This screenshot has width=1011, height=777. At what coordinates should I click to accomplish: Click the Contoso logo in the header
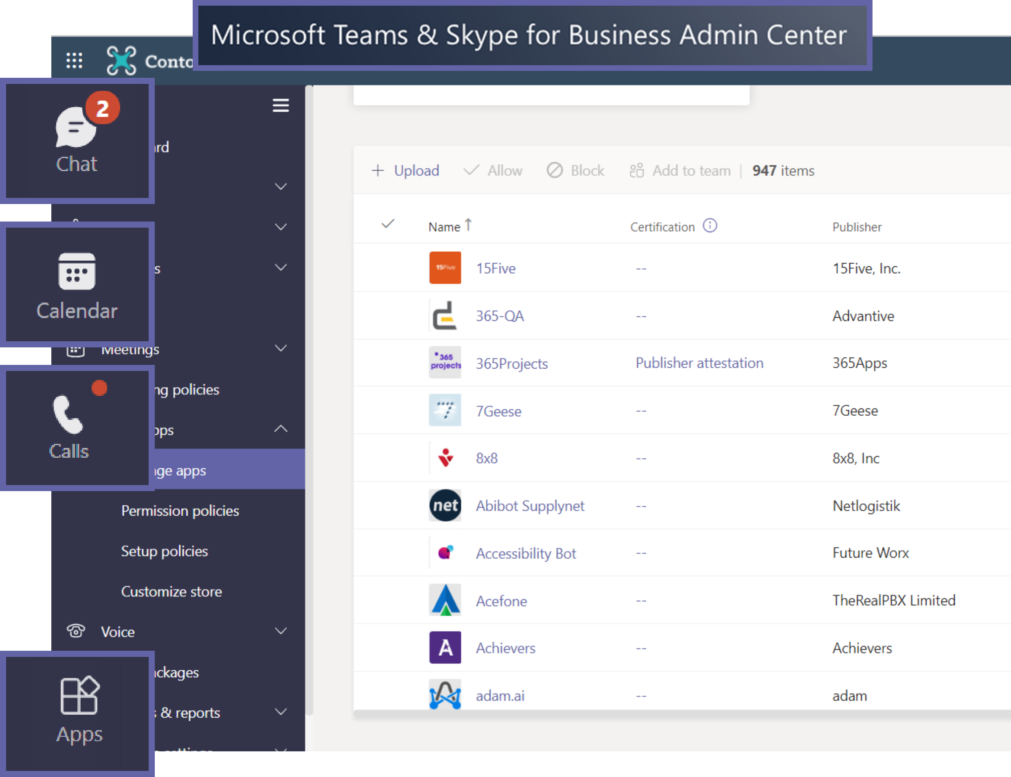click(121, 60)
